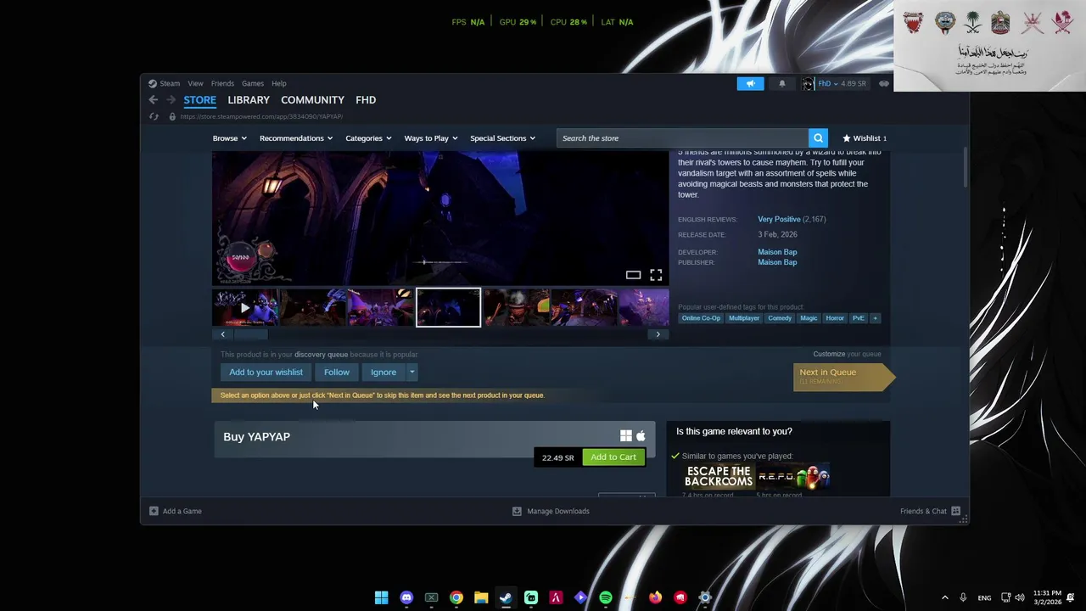The width and height of the screenshot is (1086, 611).
Task: Click the Apple platform icon beside Buy YAPYAP
Action: tap(641, 435)
